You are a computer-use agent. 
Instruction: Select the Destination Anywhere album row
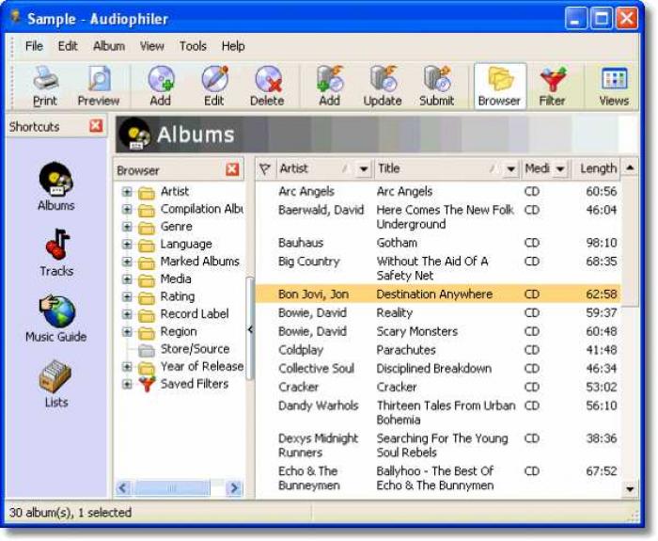[x=438, y=294]
